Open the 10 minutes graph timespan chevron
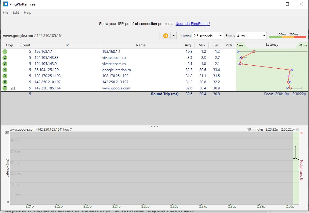 point(297,129)
